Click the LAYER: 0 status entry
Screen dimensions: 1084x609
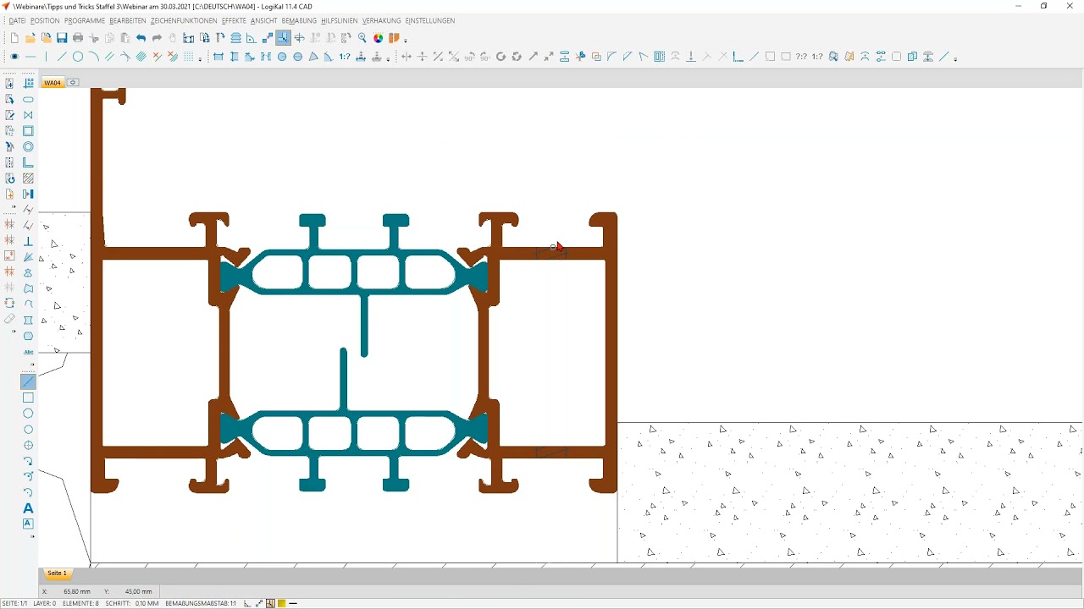coord(45,604)
